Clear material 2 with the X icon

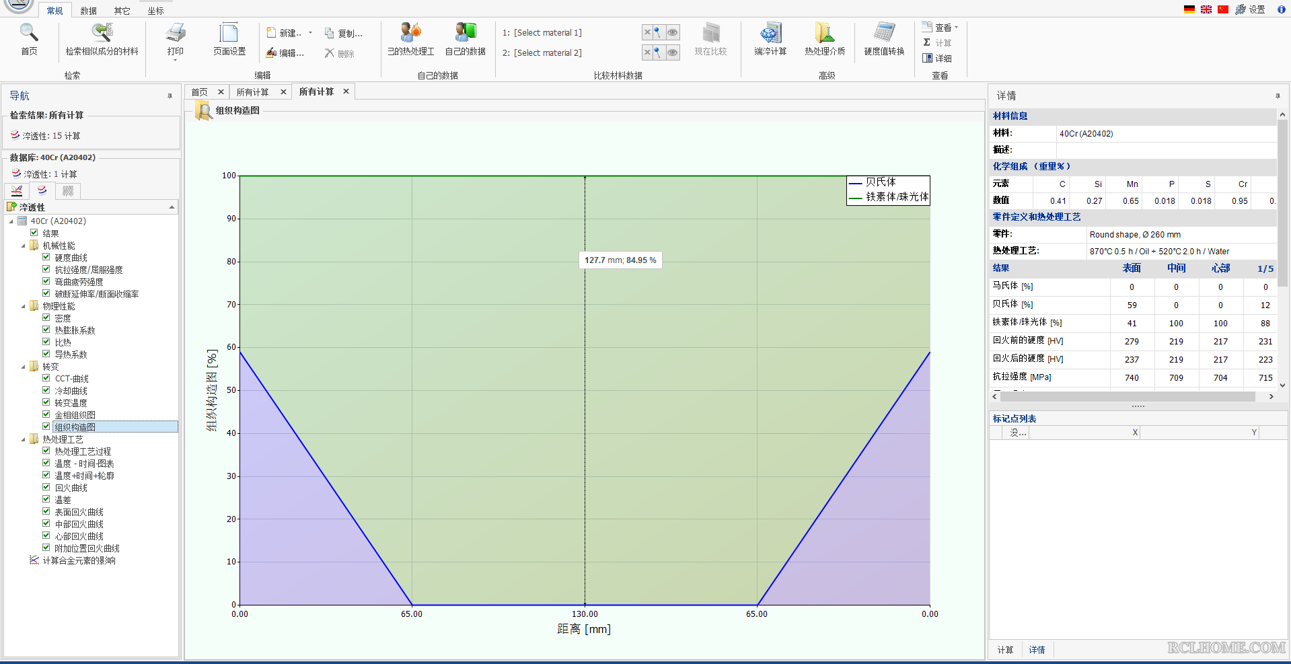click(647, 52)
